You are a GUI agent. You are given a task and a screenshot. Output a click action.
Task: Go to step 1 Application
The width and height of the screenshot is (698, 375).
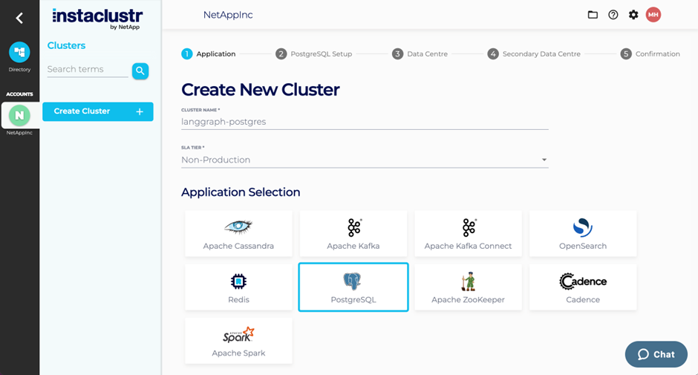tap(209, 54)
